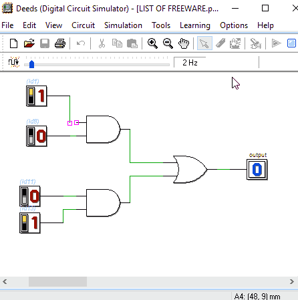Toggle input switch Id1 showing 1
The width and height of the screenshot is (298, 300).
[37, 96]
